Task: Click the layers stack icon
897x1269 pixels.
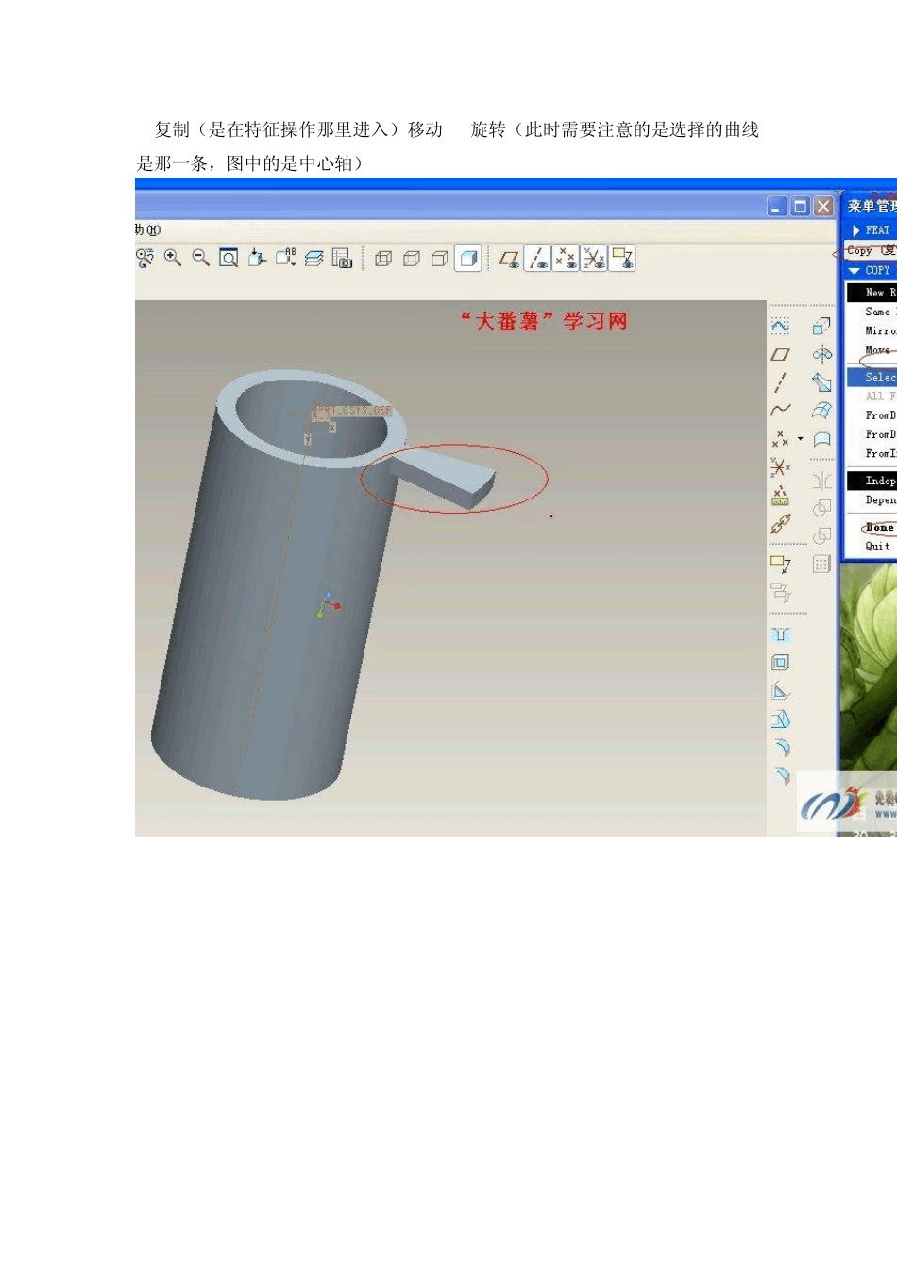Action: tap(313, 258)
